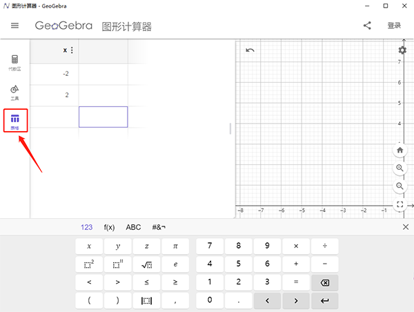This screenshot has height=312, width=414.
Task: Open the hamburger main menu
Action: (x=14, y=26)
